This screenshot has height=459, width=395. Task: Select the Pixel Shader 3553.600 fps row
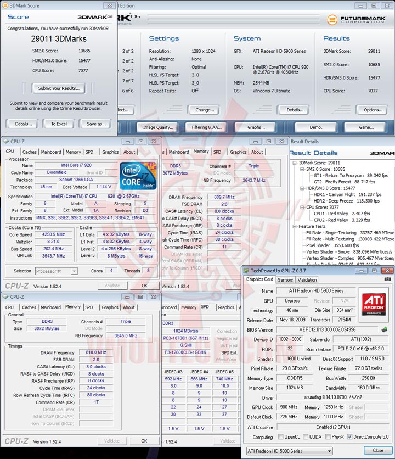click(x=332, y=245)
